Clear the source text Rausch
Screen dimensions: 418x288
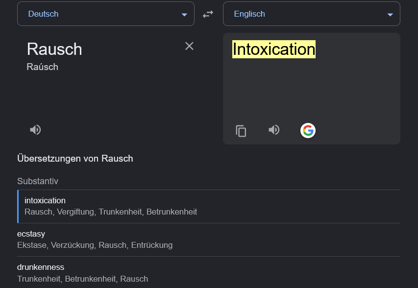(x=189, y=46)
